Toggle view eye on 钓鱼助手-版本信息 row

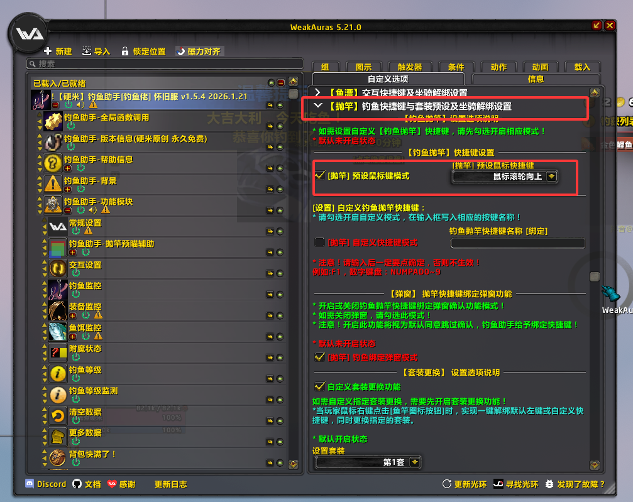[x=280, y=147]
